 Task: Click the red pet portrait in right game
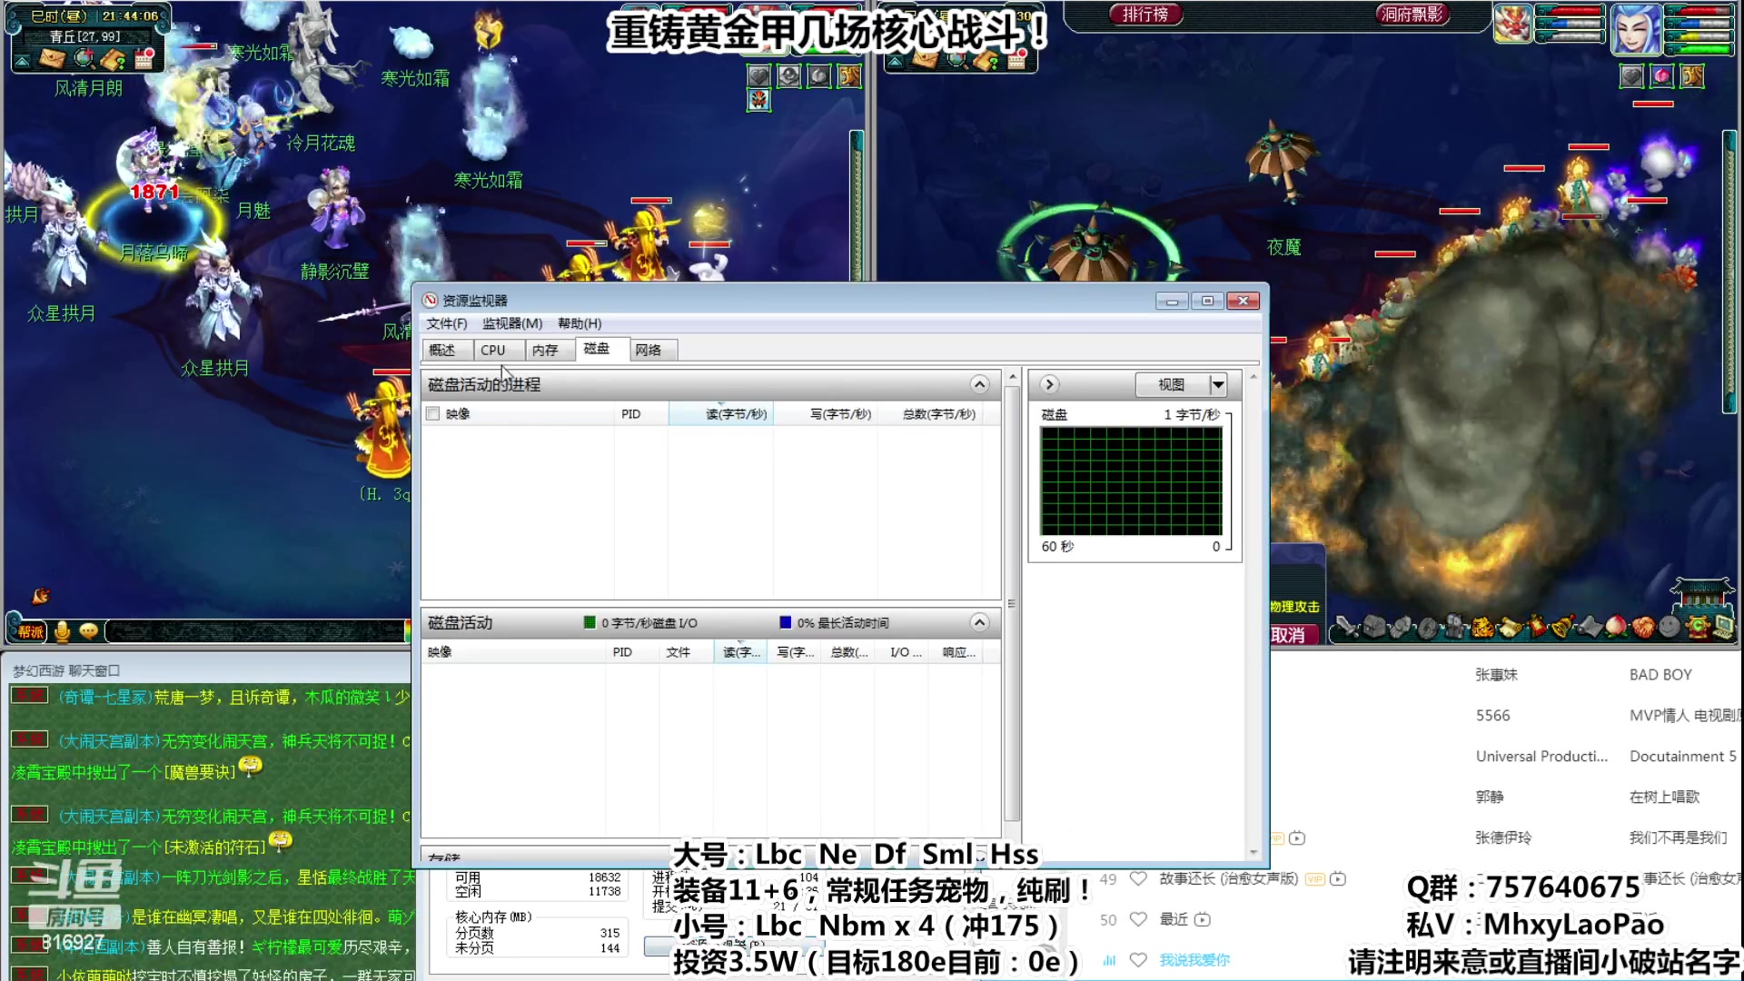(x=1512, y=25)
